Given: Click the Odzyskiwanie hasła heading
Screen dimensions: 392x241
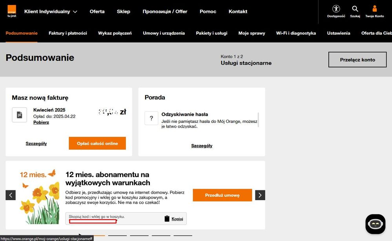Looking at the screenshot, I should [x=184, y=114].
